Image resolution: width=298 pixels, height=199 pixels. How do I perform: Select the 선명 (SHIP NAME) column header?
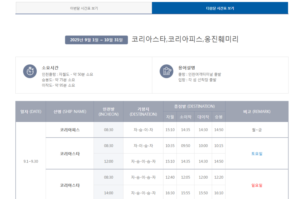click(x=70, y=112)
